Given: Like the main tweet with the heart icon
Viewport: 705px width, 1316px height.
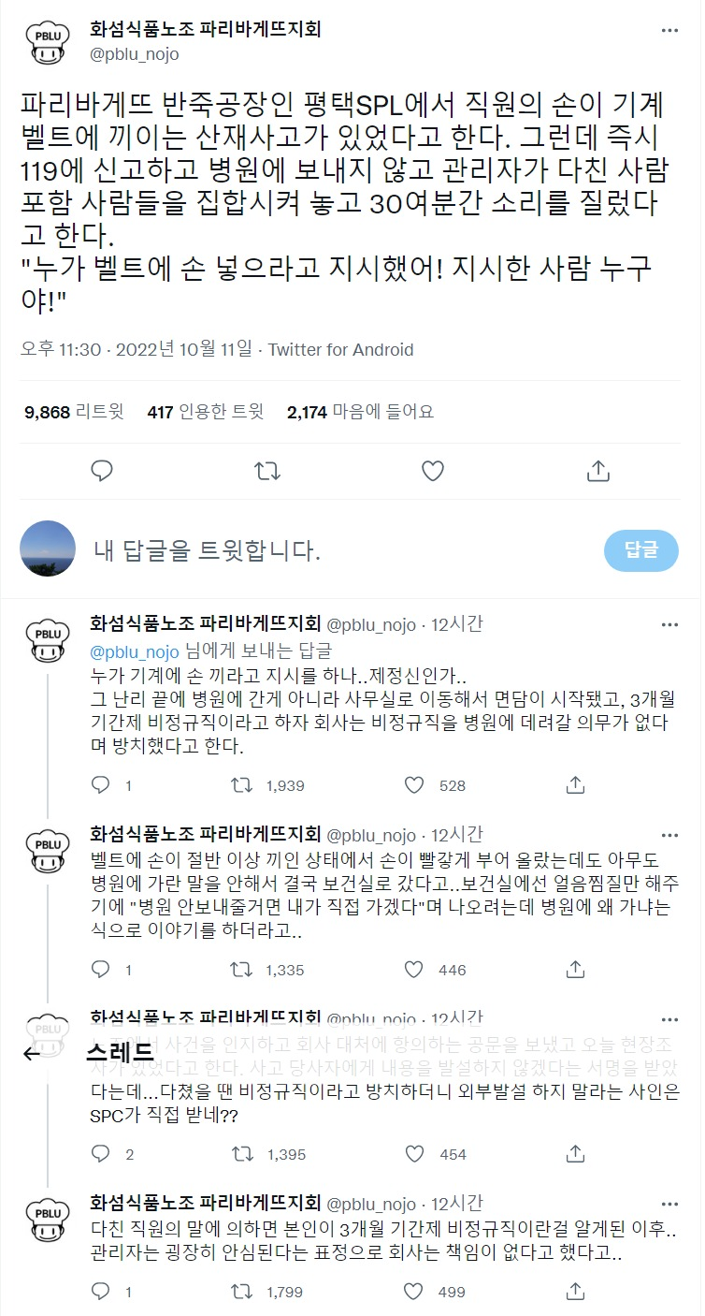Looking at the screenshot, I should pos(432,471).
